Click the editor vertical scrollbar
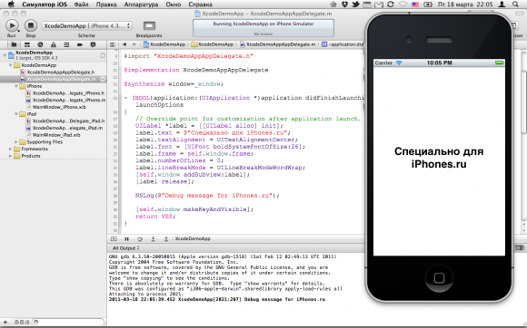The image size is (527, 328). pyautogui.click(x=523, y=102)
